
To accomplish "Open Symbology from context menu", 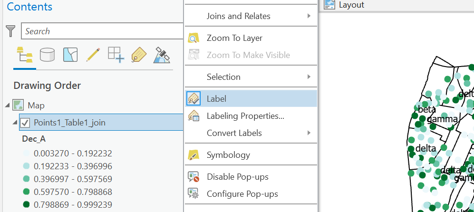I will tap(228, 155).
